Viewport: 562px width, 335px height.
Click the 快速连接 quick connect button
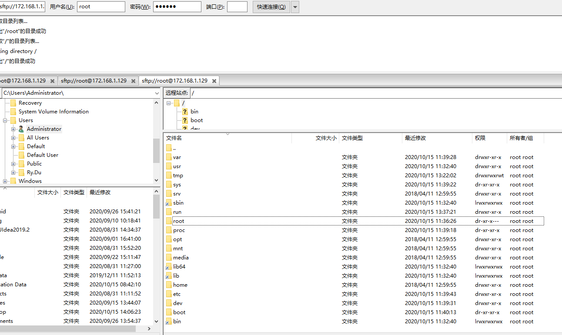271,7
